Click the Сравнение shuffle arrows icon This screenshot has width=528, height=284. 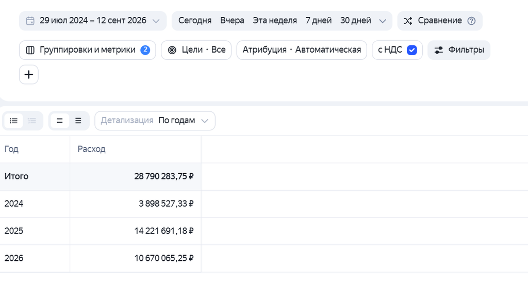pos(408,21)
